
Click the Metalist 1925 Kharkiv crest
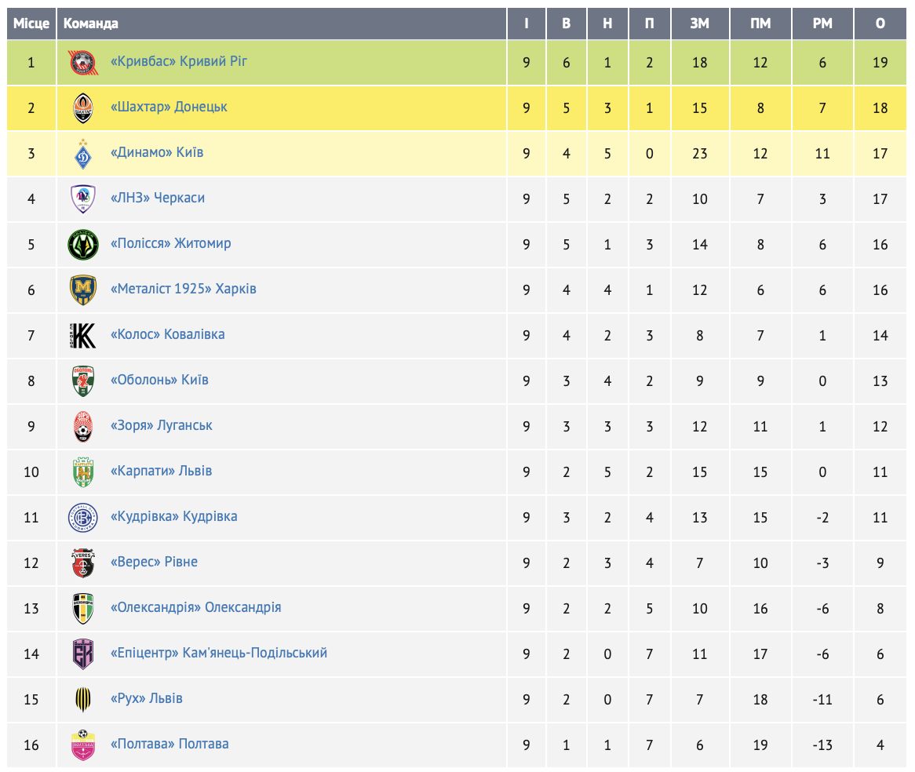pyautogui.click(x=82, y=289)
